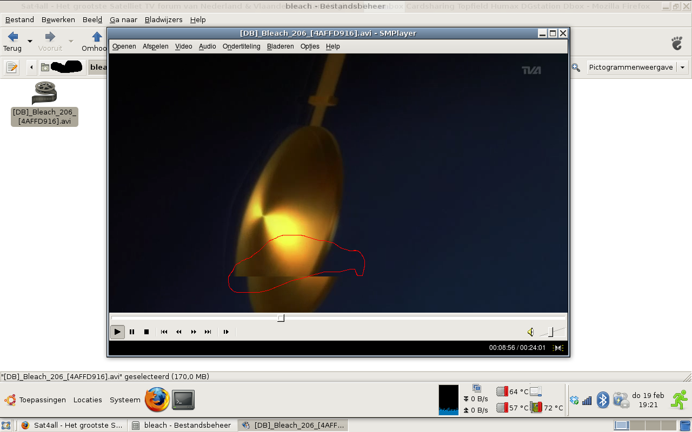692x432 pixels.
Task: Open Bladwijzers menu in file manager
Action: (164, 19)
